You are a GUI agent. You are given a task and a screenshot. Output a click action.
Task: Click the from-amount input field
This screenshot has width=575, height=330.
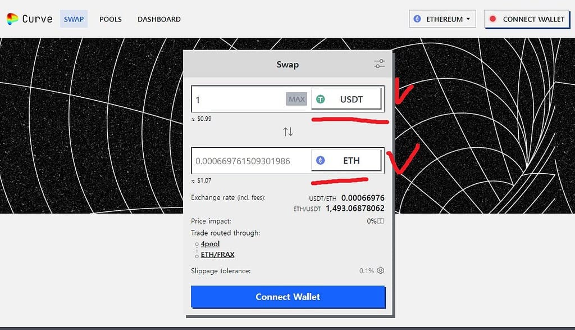pos(238,99)
